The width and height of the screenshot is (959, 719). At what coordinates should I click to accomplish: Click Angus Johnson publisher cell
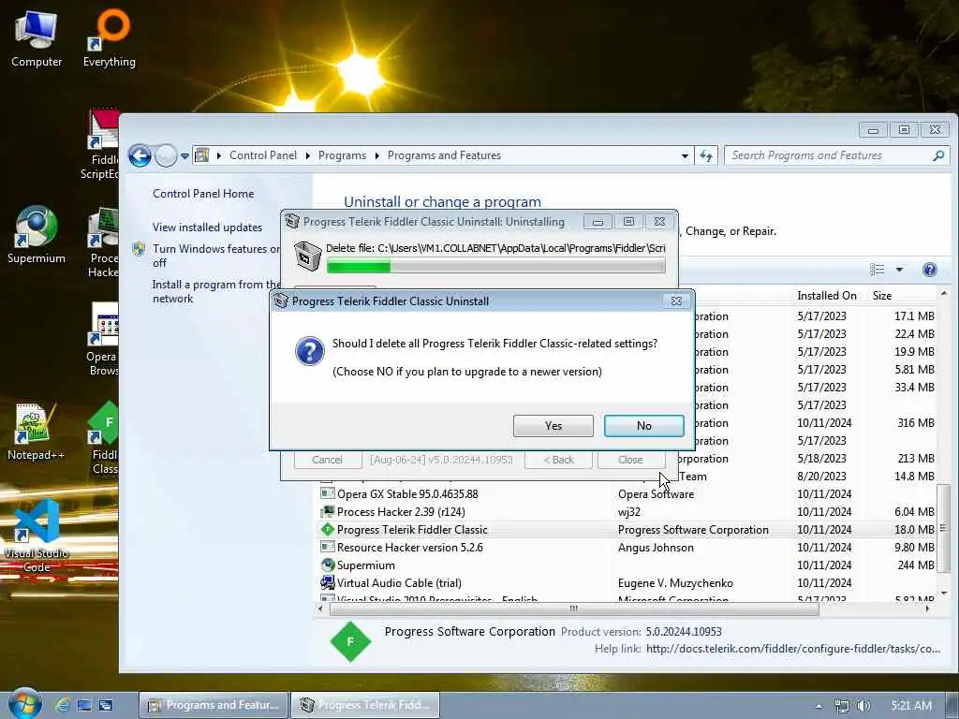point(656,547)
